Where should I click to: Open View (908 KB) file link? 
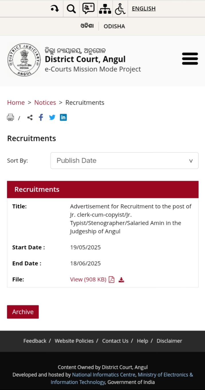[x=88, y=280]
